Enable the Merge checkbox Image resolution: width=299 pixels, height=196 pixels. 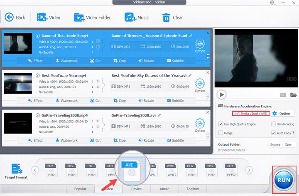221,133
